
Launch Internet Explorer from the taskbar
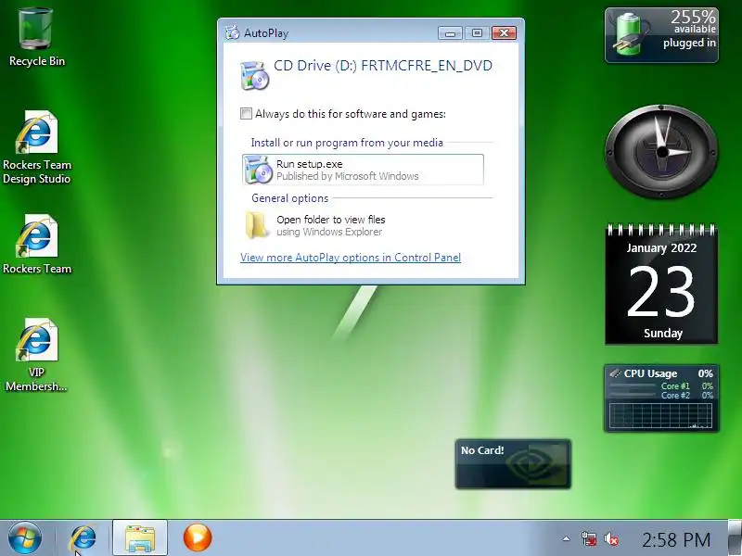click(x=83, y=538)
